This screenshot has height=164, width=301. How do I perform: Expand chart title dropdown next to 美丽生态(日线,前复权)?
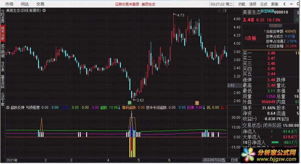pyautogui.click(x=44, y=10)
